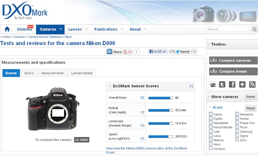Screen dimensions: 258x156
Task: Go to Home breadcrumb link
Action: point(6,37)
